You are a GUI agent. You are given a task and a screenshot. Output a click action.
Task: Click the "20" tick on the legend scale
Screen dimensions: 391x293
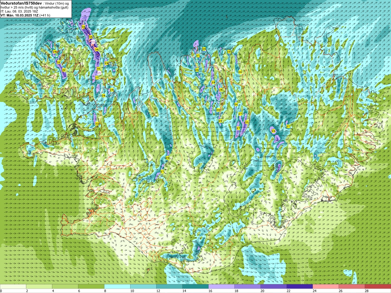click(x=262, y=291)
